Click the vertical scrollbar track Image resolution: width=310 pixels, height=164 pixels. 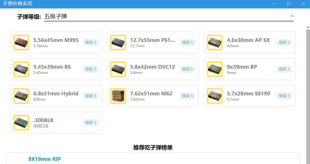(x=308, y=93)
